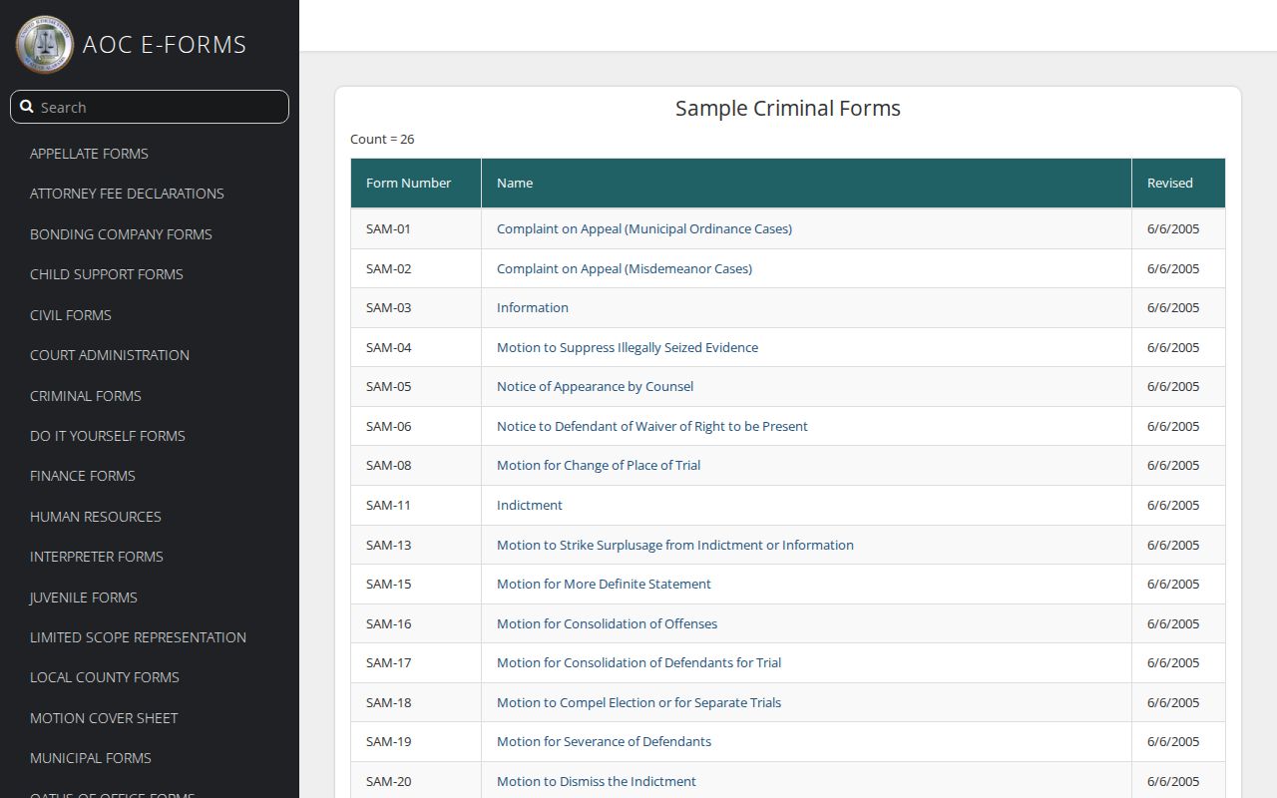
Task: Open Motion to Suppress Illegally Seized Evidence
Action: 628,347
